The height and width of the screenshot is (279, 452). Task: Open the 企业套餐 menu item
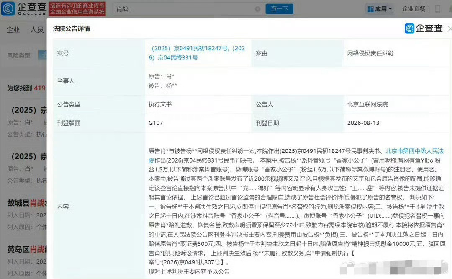(413, 9)
